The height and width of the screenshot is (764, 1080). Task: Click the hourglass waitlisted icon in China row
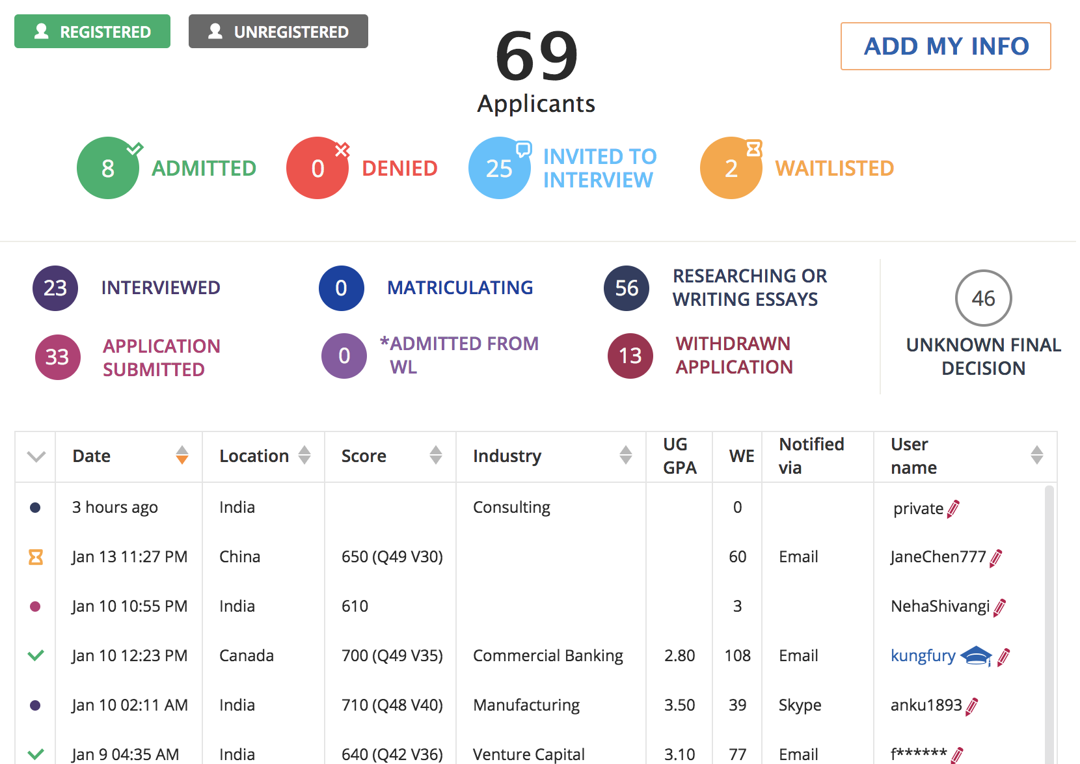tap(36, 557)
